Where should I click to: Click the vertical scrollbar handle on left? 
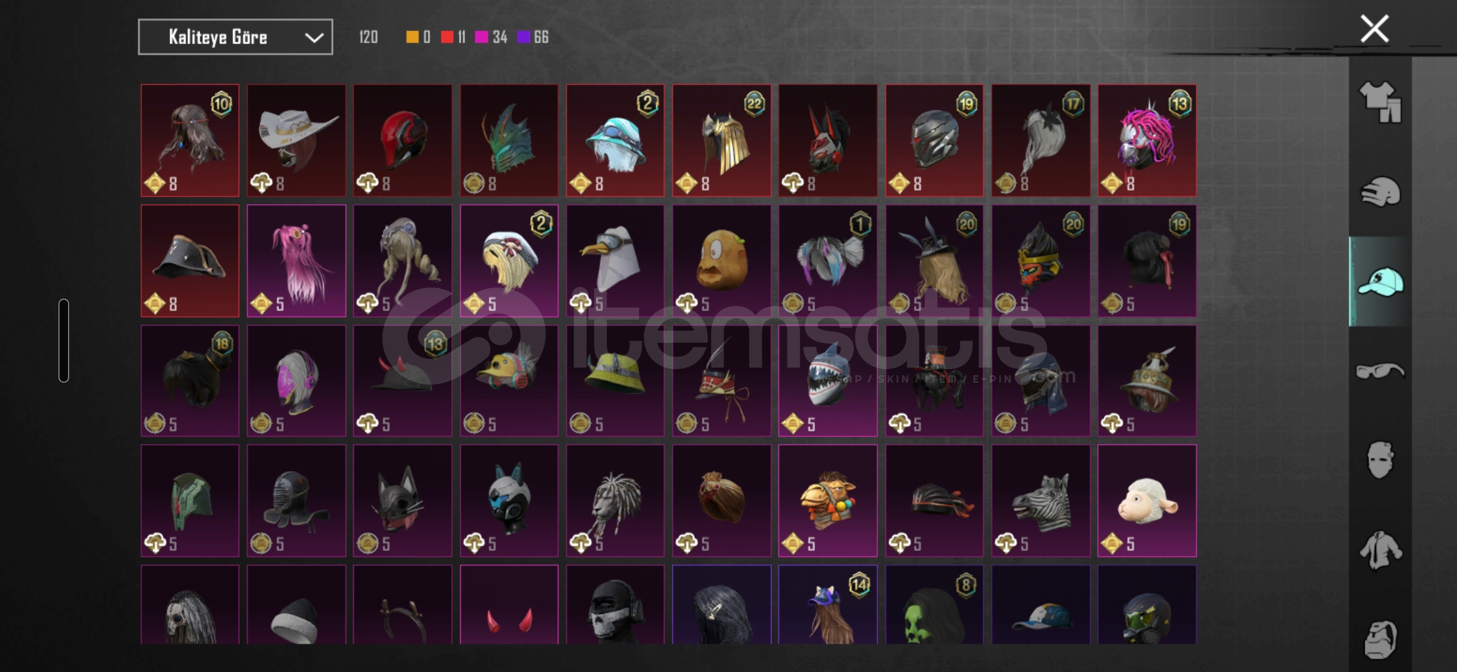tap(64, 340)
